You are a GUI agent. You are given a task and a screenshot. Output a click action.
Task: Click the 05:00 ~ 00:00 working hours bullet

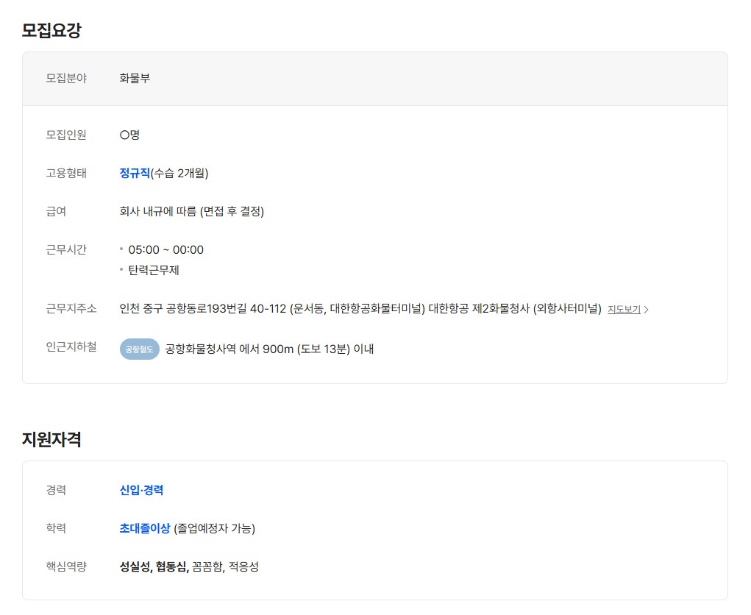tap(165, 250)
